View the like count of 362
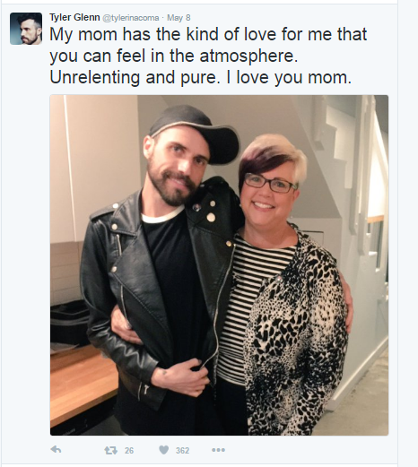Image resolution: width=418 pixels, height=467 pixels. coord(182,450)
